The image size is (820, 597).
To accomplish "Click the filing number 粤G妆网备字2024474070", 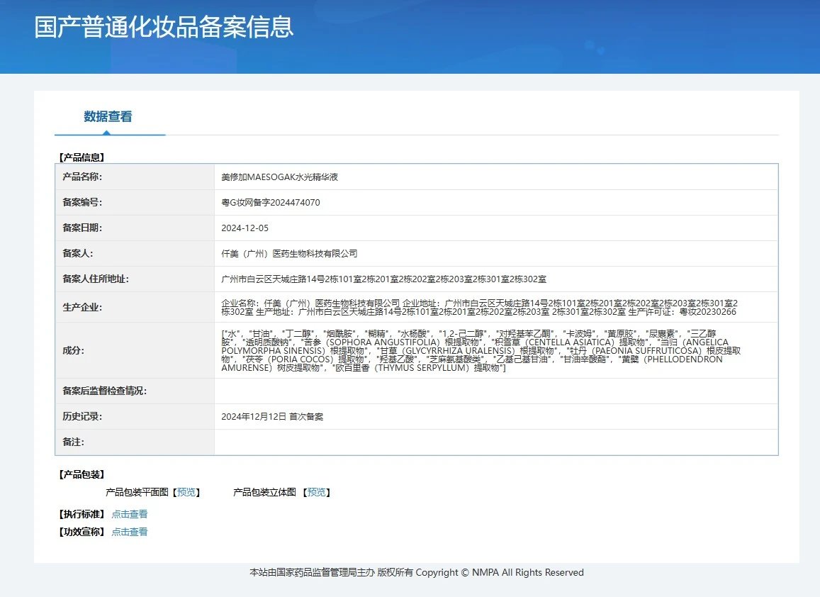I will (x=270, y=203).
